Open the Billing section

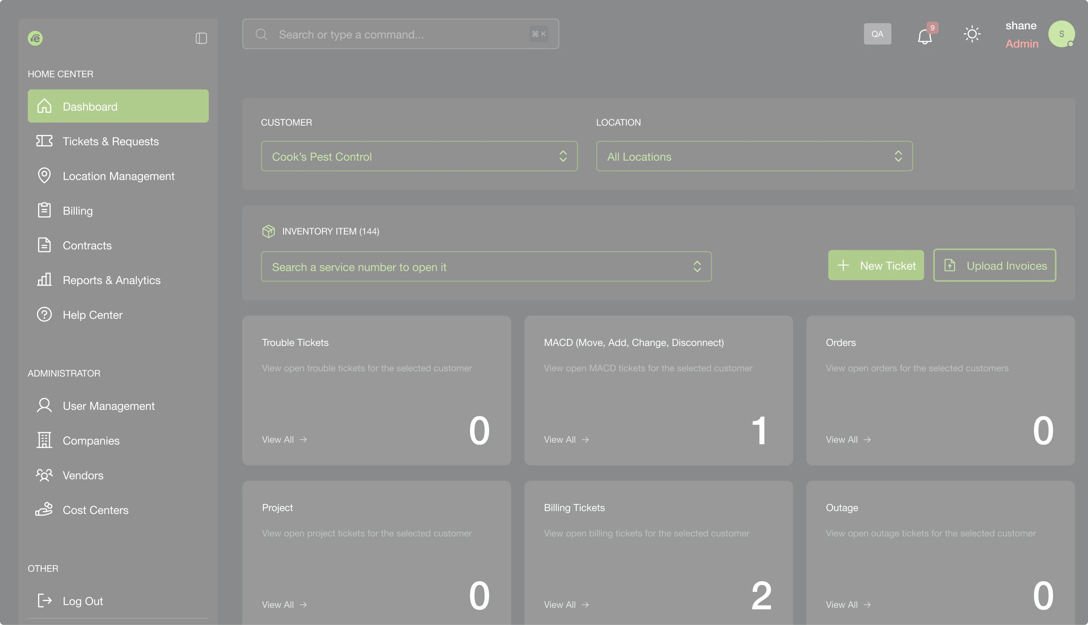[x=118, y=210]
